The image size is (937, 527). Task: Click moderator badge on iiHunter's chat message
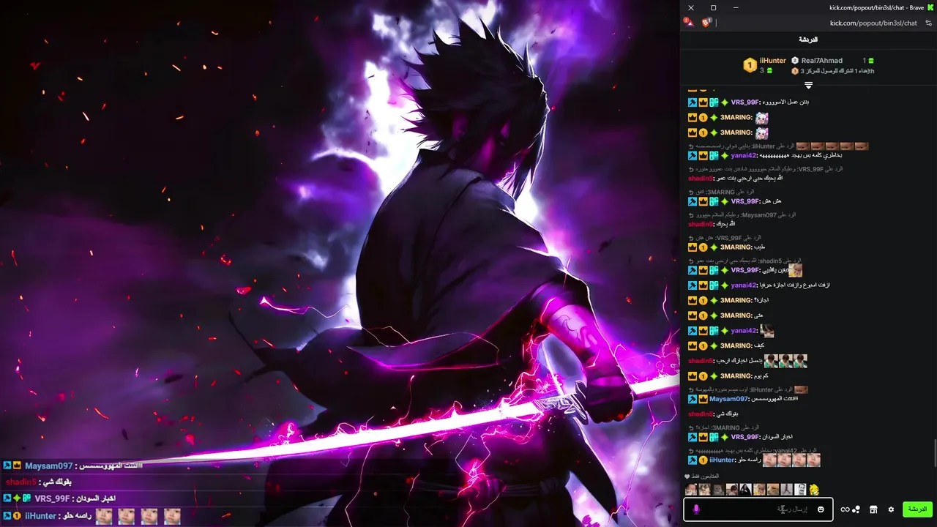tap(692, 460)
